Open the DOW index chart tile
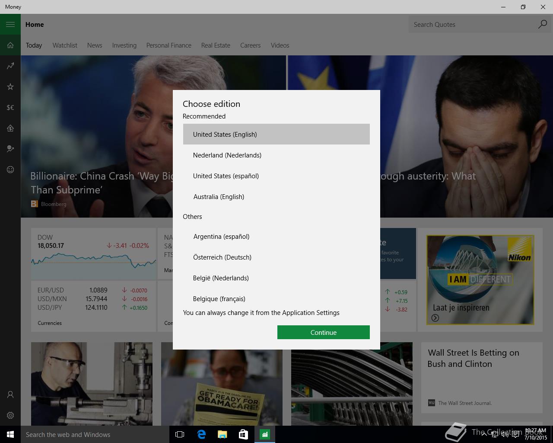 click(93, 254)
